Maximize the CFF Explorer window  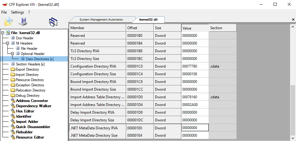coord(275,4)
